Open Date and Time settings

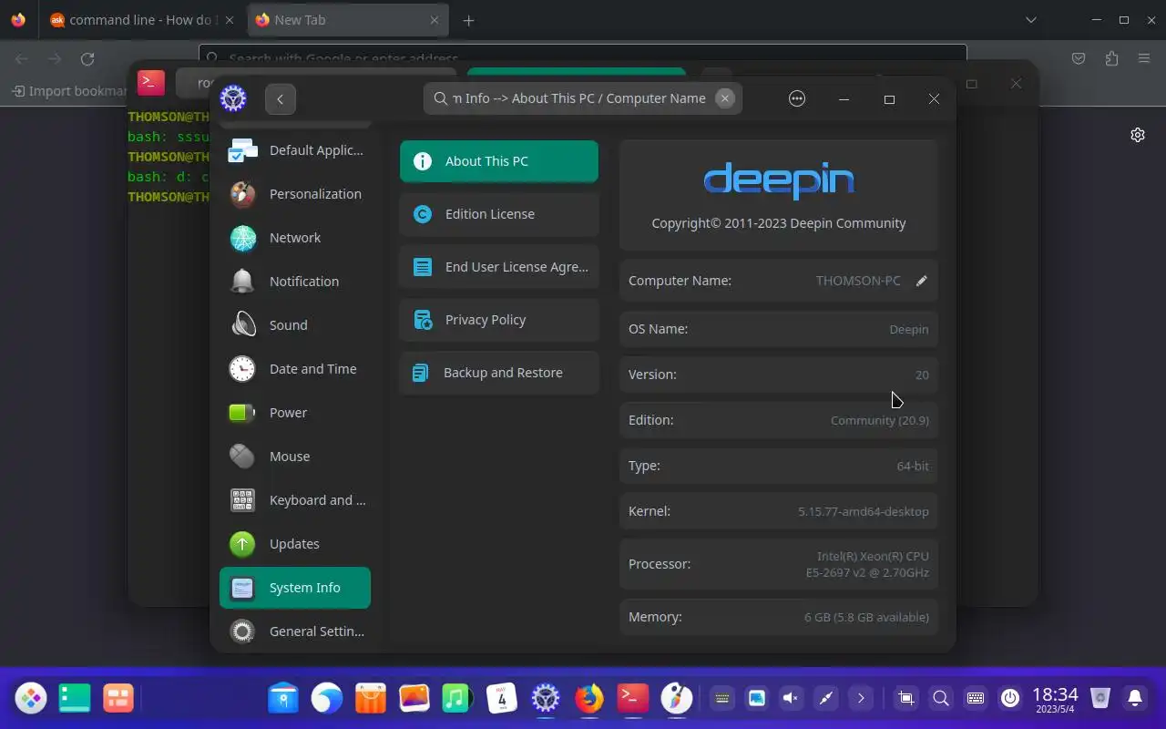click(295, 369)
